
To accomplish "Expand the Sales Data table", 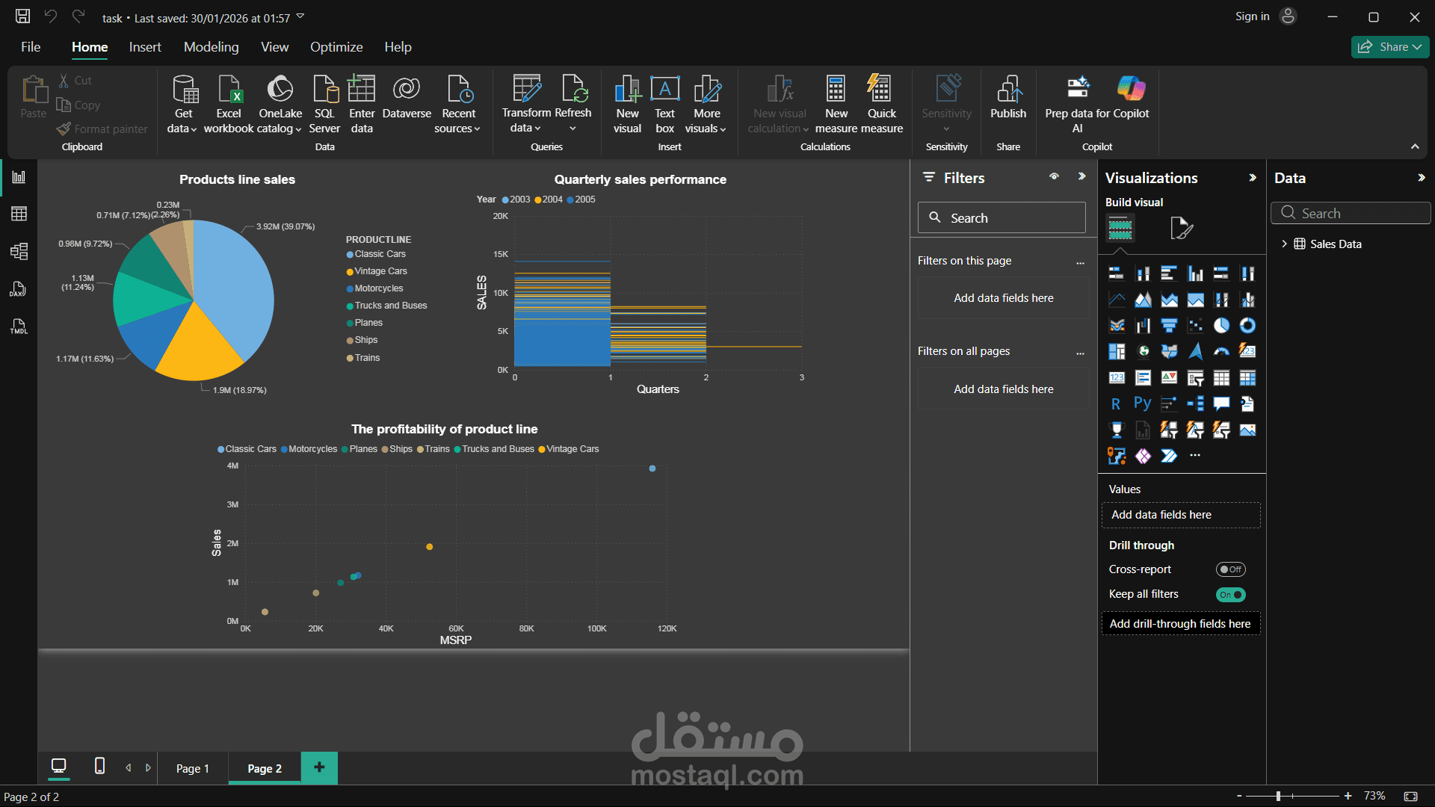I will click(1284, 244).
